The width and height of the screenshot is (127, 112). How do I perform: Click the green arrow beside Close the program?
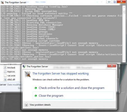[x=36, y=96]
